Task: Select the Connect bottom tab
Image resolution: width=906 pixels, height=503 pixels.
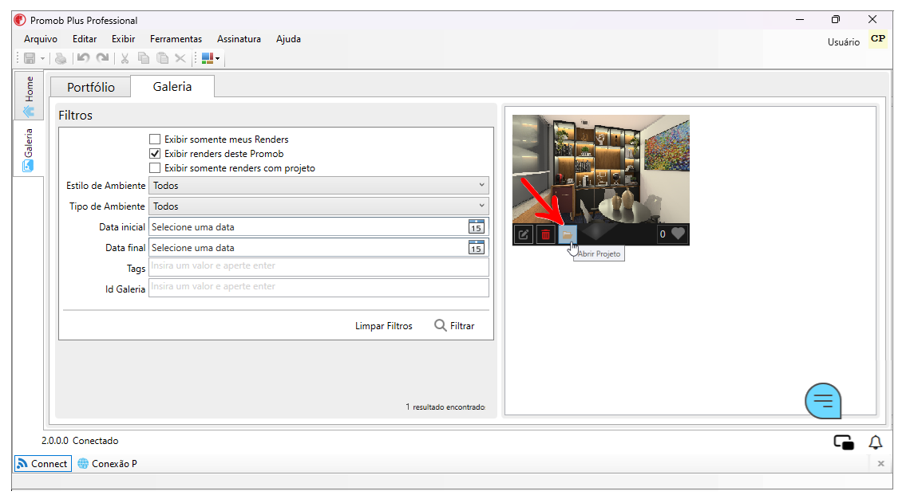Action: (x=43, y=464)
